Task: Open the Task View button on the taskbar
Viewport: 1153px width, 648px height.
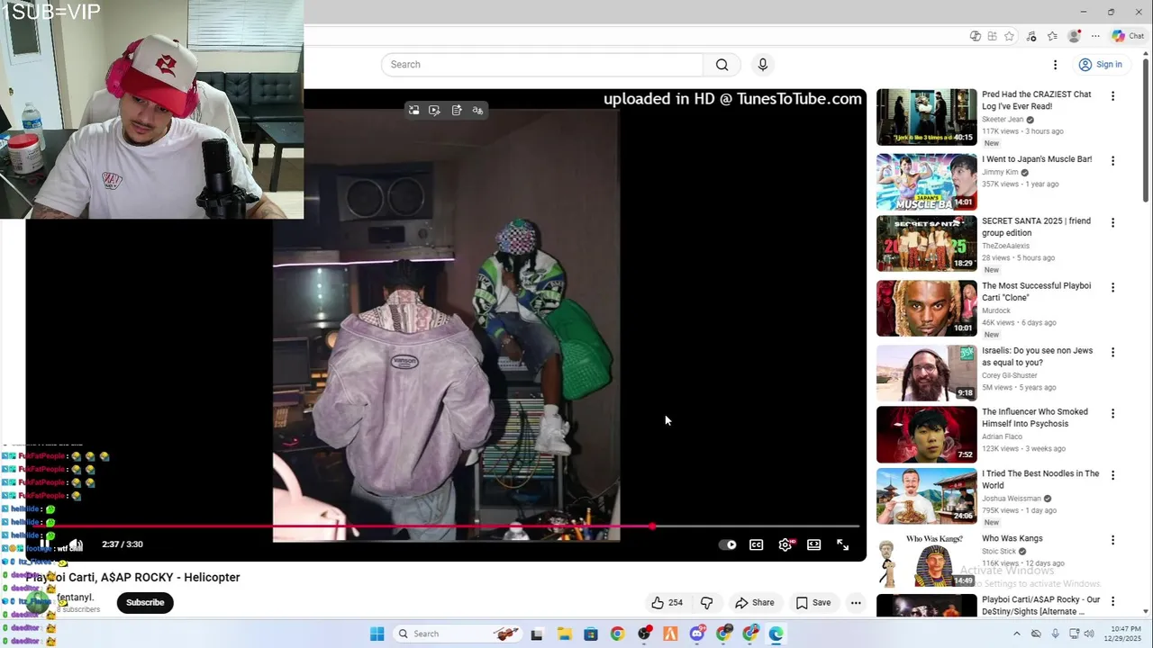Action: [537, 634]
